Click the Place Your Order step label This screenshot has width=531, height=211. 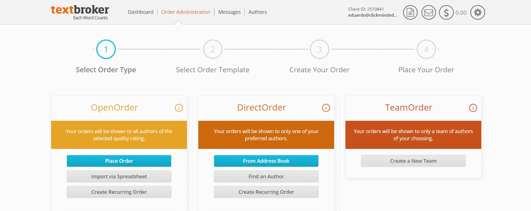426,70
